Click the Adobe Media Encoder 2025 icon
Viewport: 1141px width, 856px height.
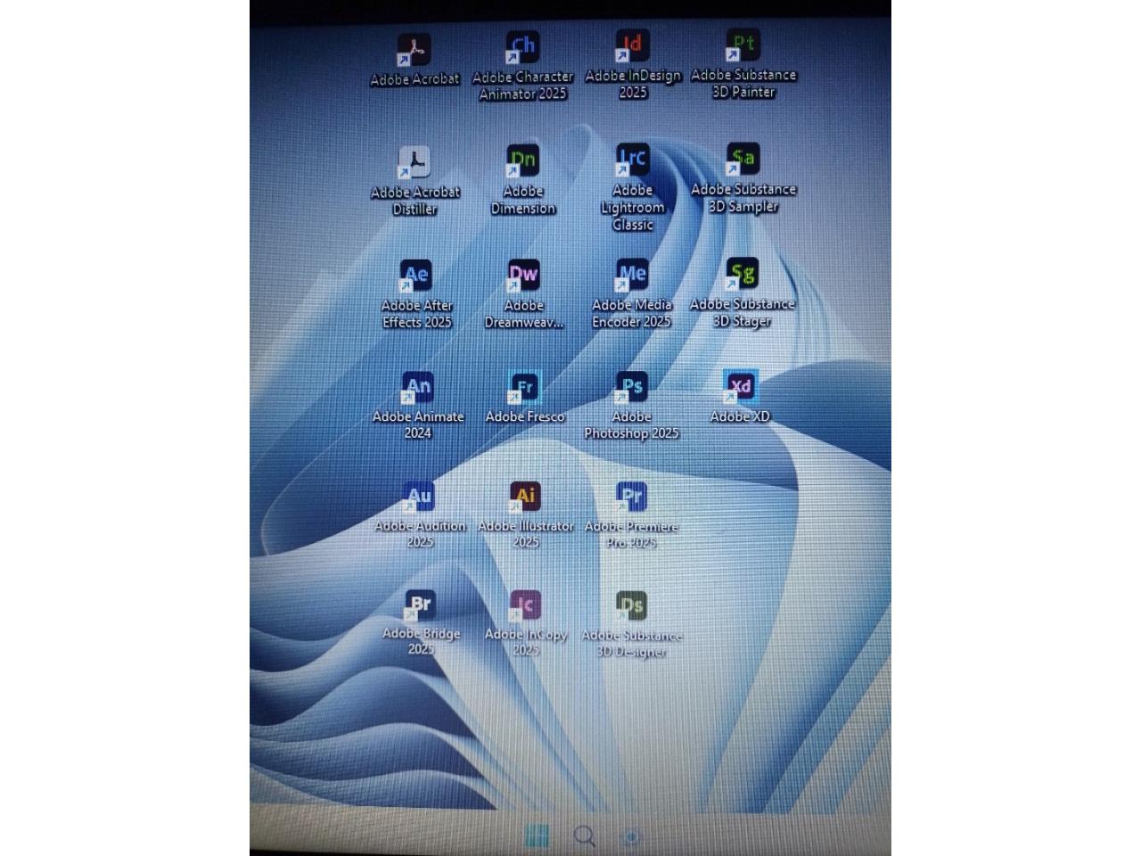point(632,275)
